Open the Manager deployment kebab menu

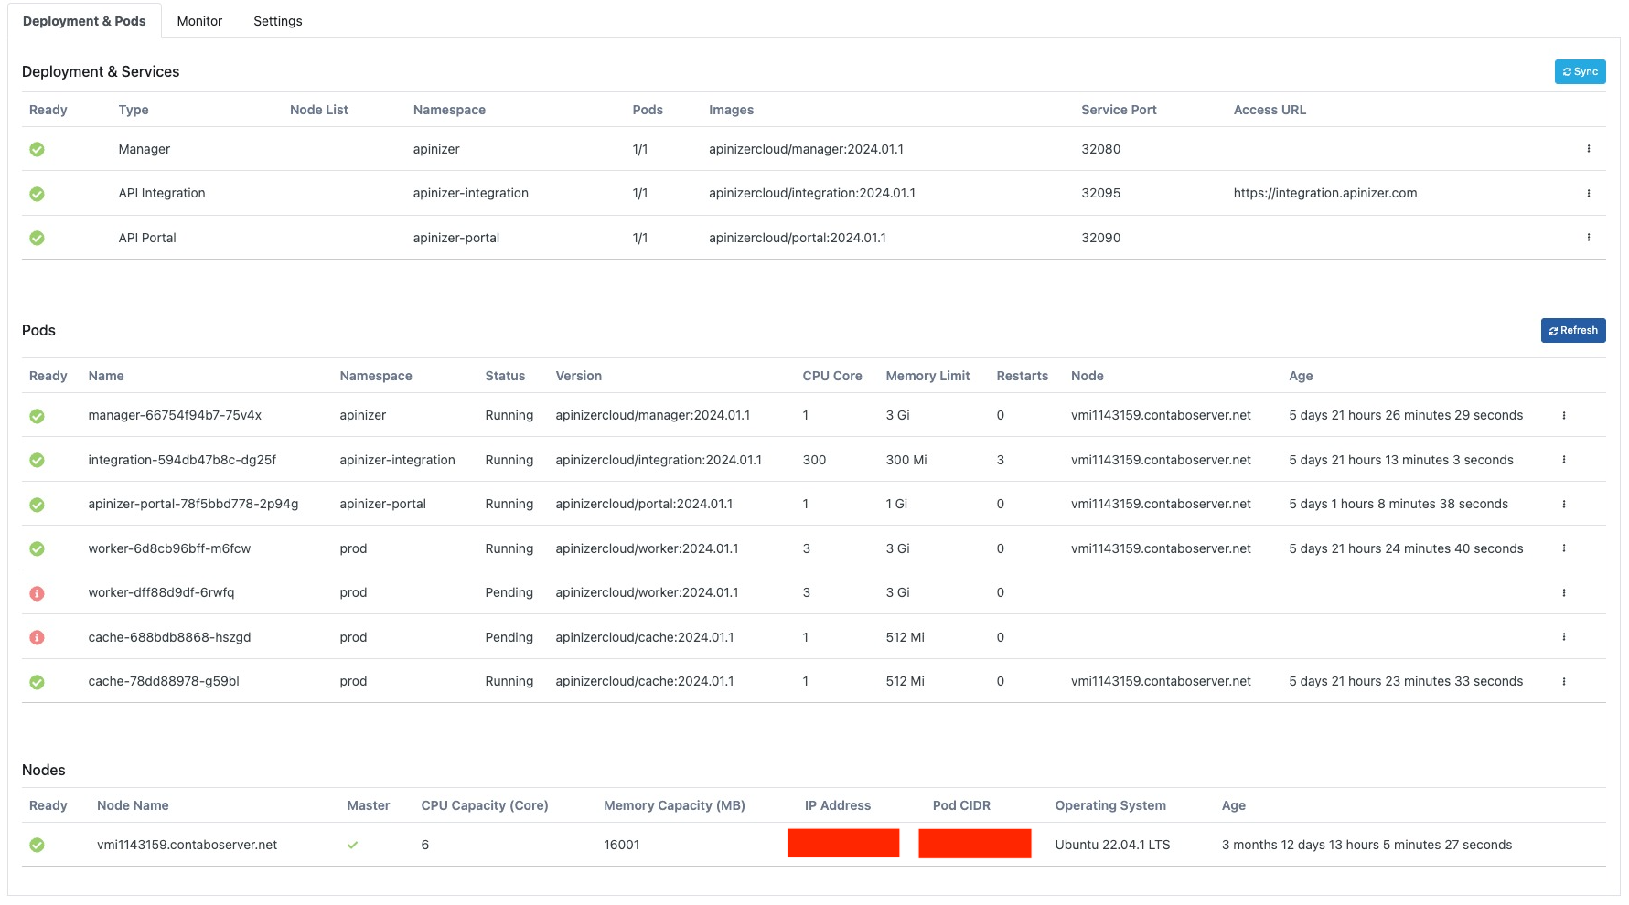1588,149
